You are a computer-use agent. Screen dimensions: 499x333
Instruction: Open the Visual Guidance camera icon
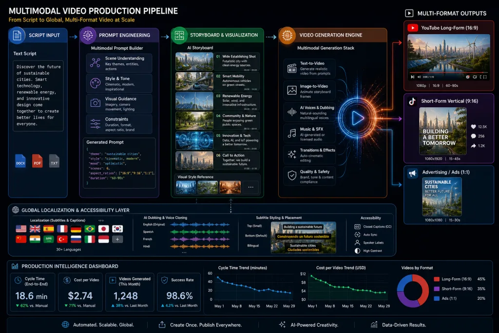(95, 103)
